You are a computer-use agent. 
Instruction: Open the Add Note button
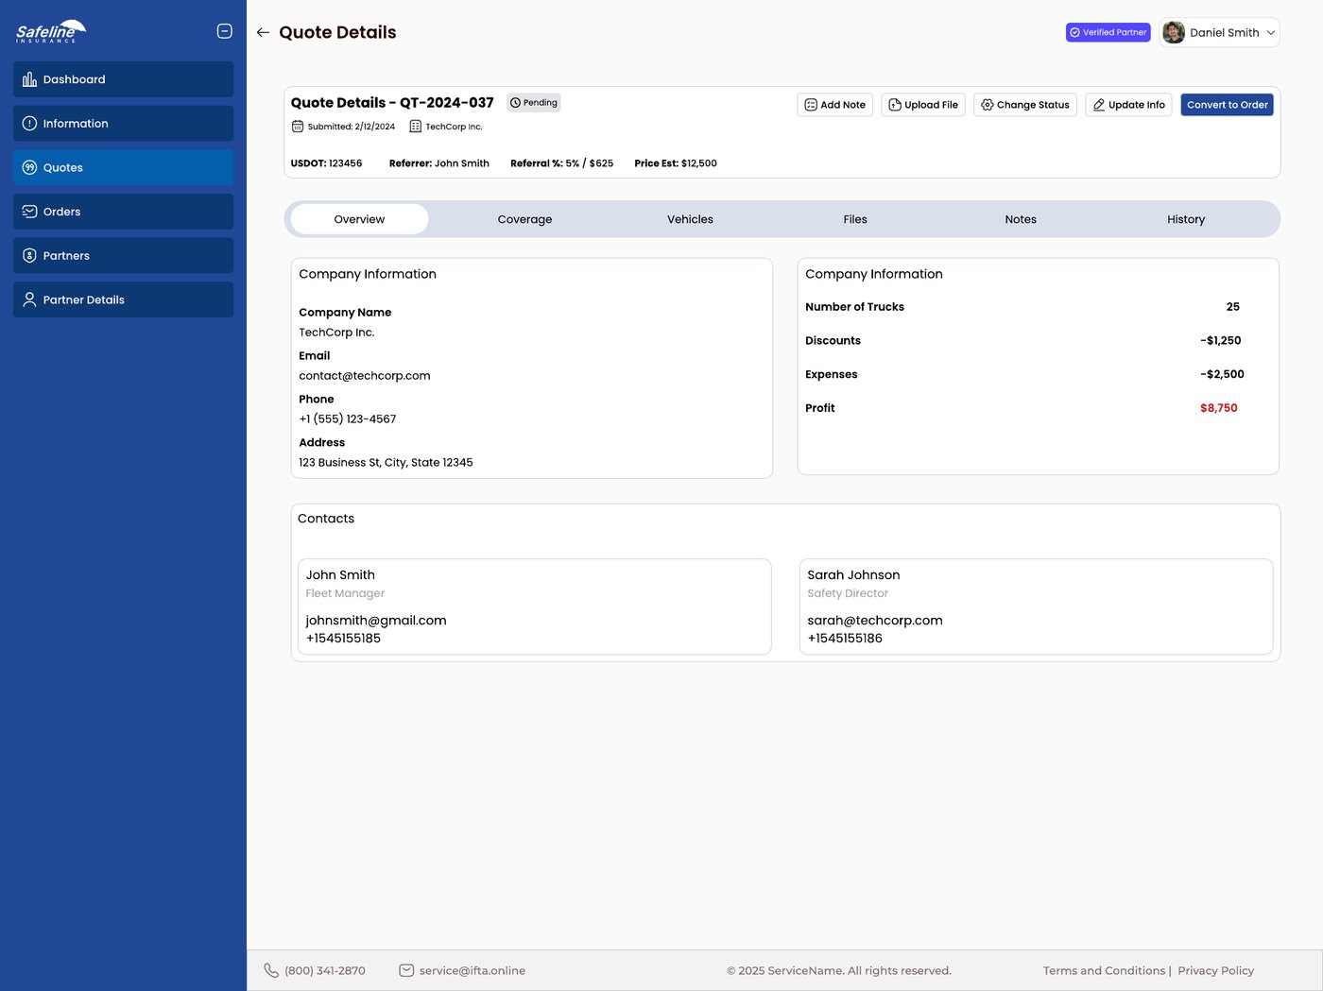click(x=835, y=105)
